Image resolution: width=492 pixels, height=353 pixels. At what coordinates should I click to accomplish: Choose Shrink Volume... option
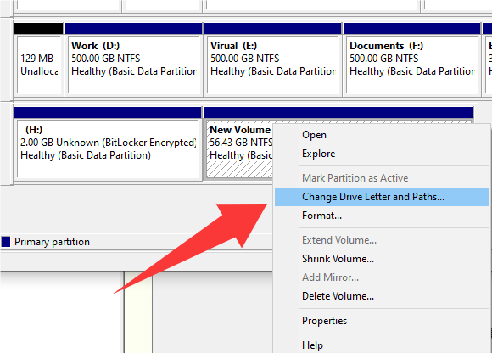(x=381, y=259)
